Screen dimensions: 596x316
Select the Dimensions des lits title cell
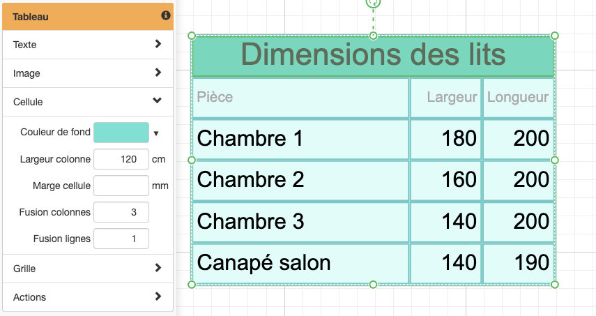coord(373,56)
